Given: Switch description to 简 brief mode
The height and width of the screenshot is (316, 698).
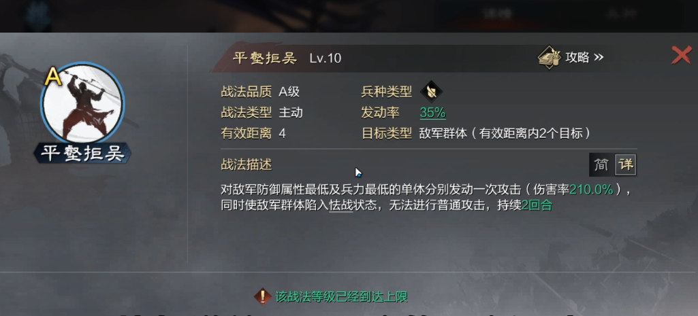Looking at the screenshot, I should (x=601, y=165).
